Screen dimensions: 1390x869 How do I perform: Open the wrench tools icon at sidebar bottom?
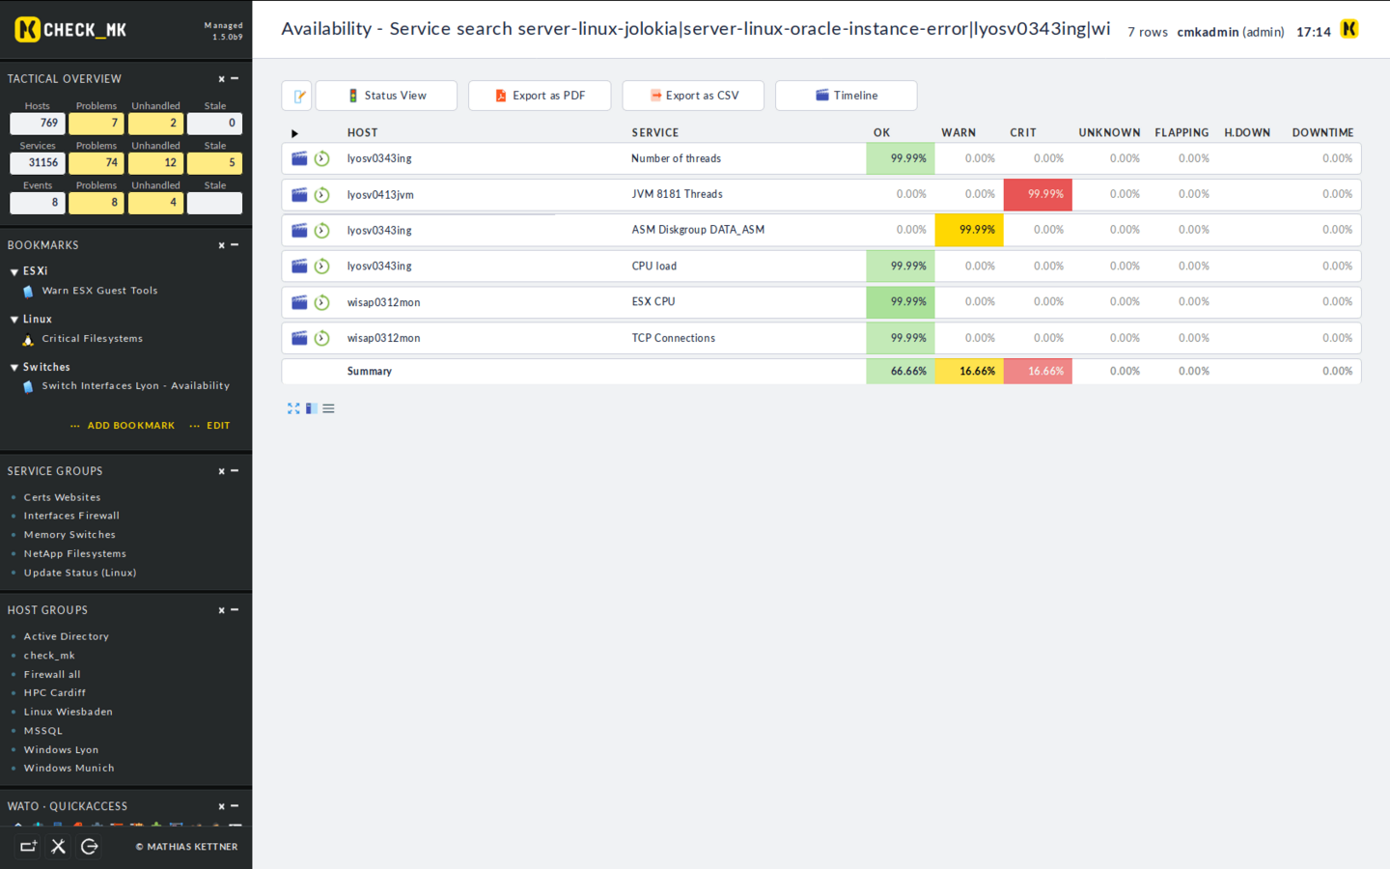(x=59, y=846)
